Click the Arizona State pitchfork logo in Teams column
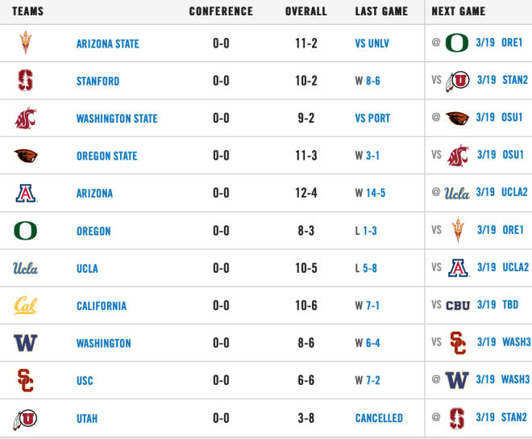The image size is (532, 439). [26, 43]
